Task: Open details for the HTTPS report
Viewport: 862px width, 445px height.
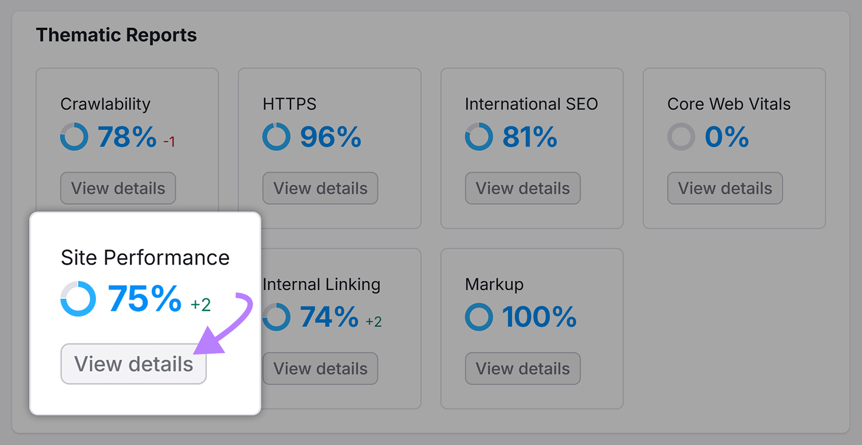Action: tap(320, 188)
